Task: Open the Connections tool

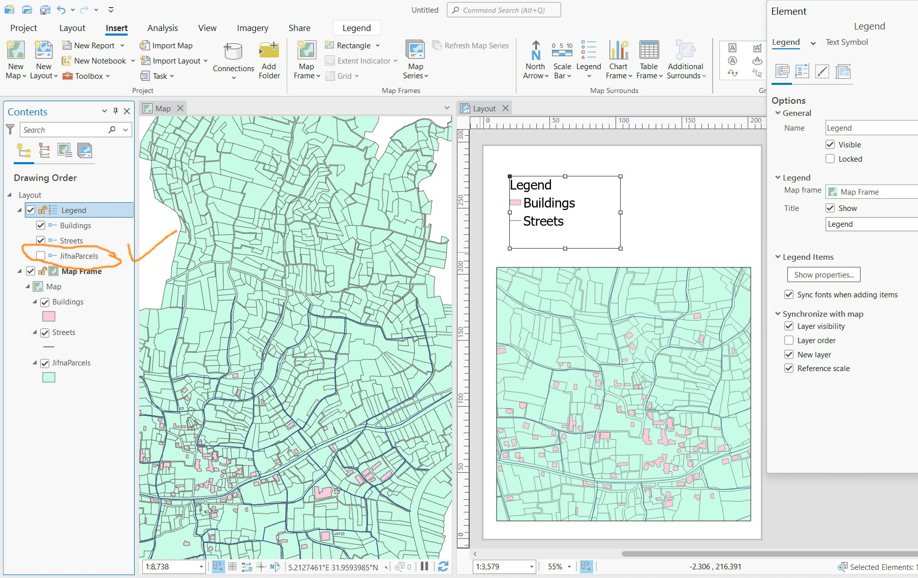Action: 233,52
